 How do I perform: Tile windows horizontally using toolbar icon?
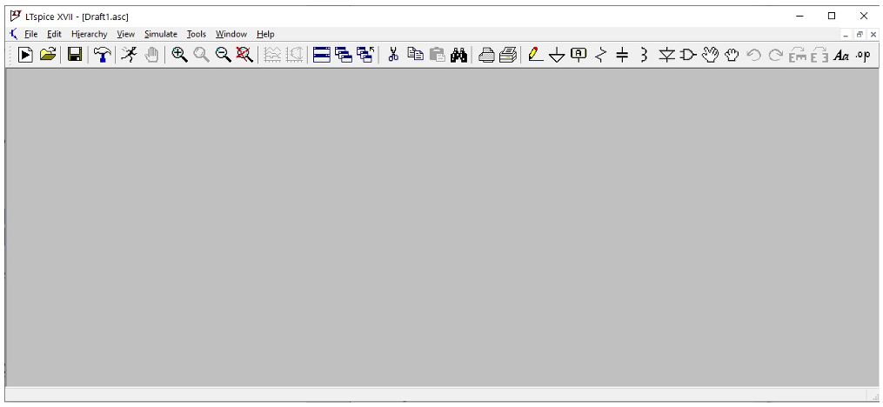[x=322, y=55]
